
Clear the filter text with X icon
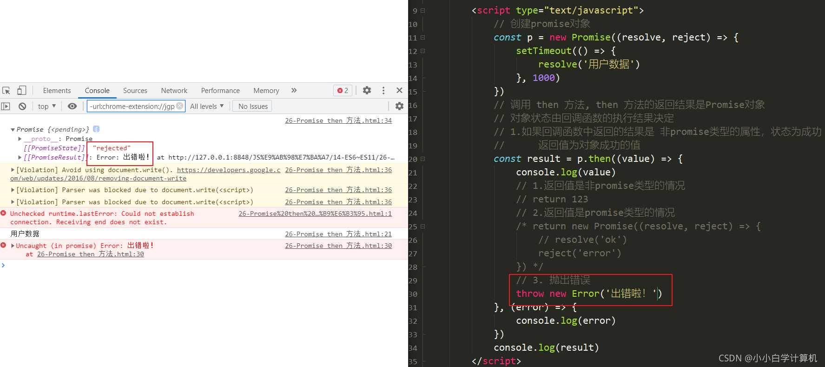pos(179,106)
